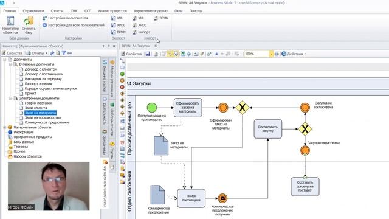Import XPDL in Импорт group

[x=139, y=25]
